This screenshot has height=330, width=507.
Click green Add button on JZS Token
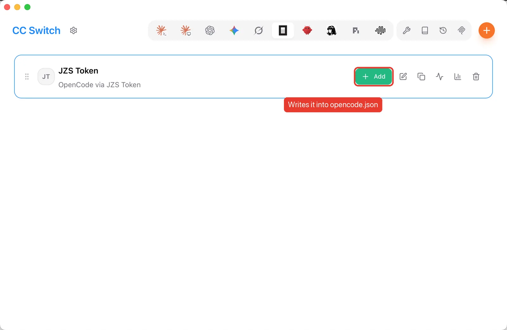pos(374,77)
